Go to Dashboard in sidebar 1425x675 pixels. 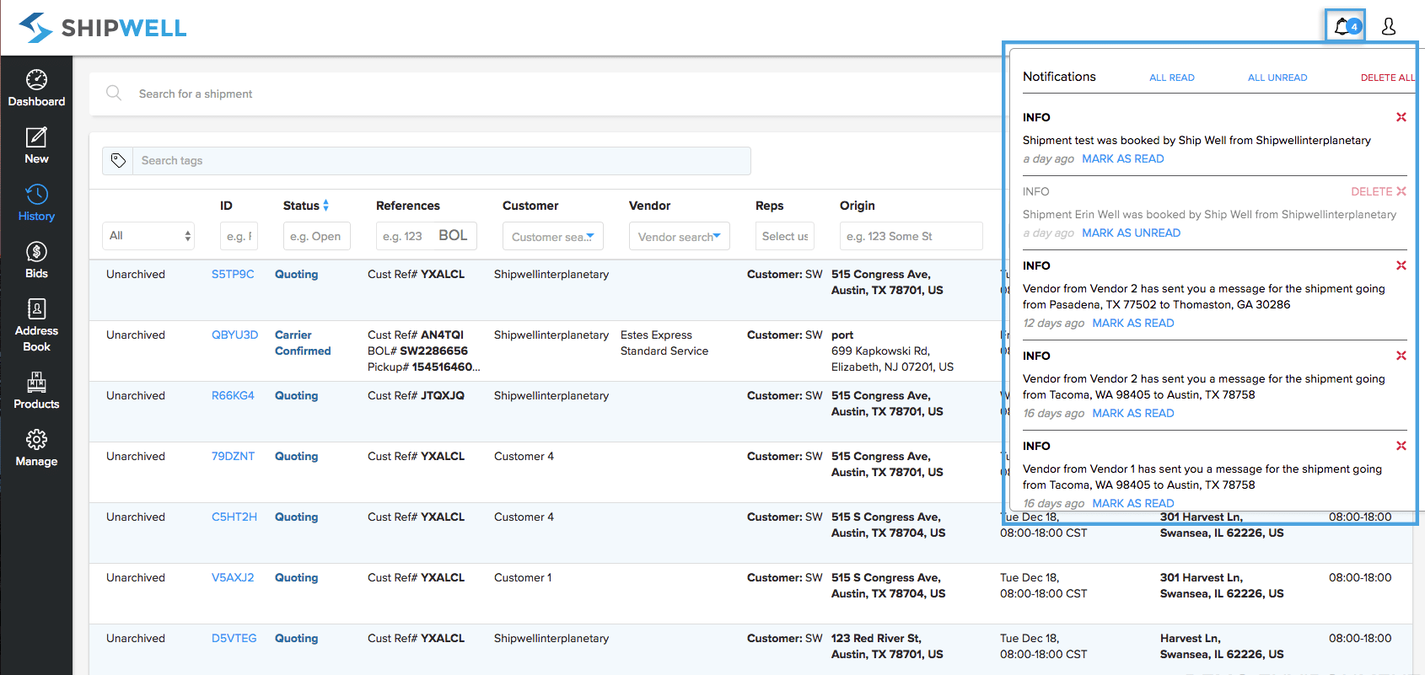(x=36, y=88)
